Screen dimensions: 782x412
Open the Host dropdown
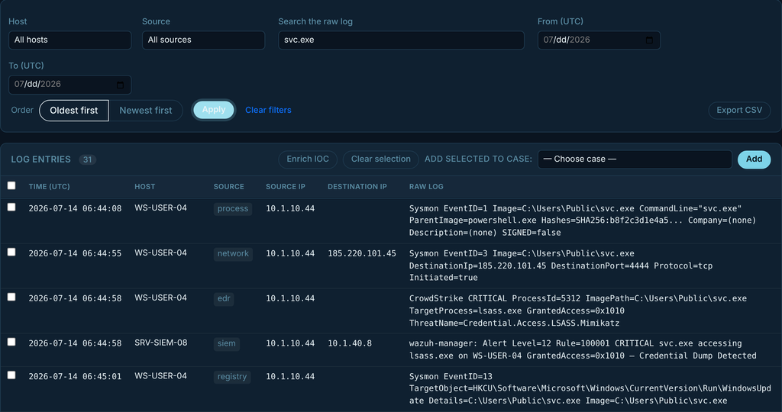[x=69, y=40]
